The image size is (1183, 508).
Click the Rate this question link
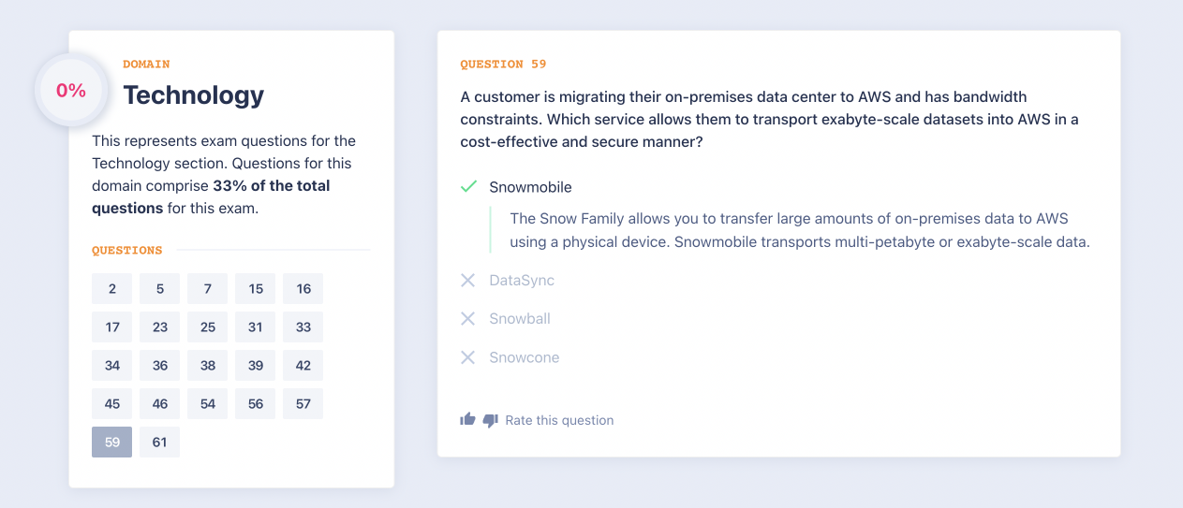(559, 421)
